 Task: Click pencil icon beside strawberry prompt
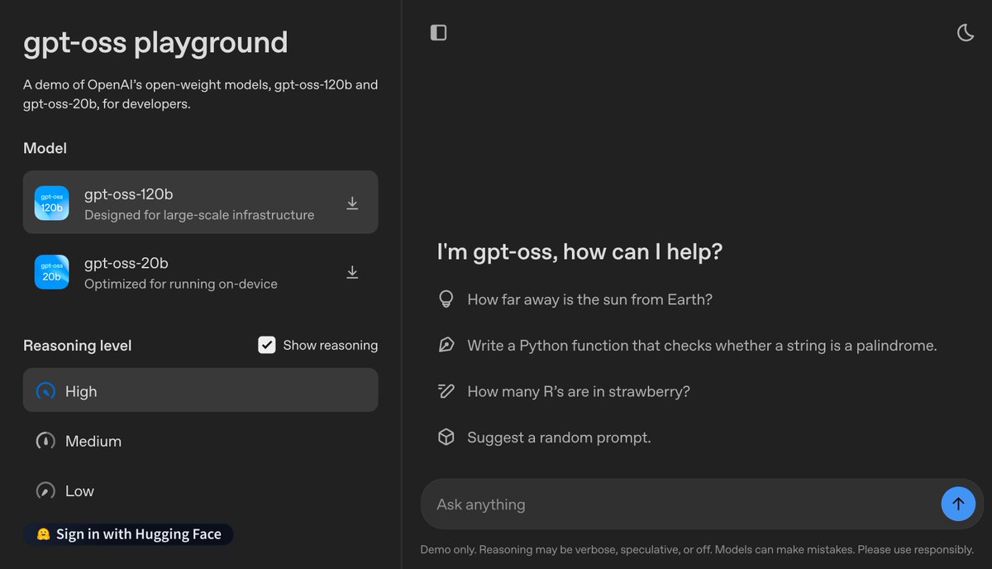(446, 391)
